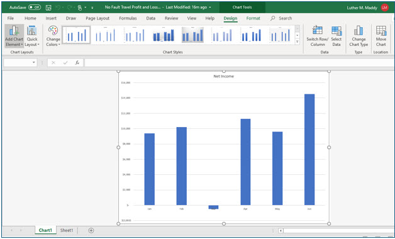Open the Review tab
The height and width of the screenshot is (239, 395).
click(171, 18)
